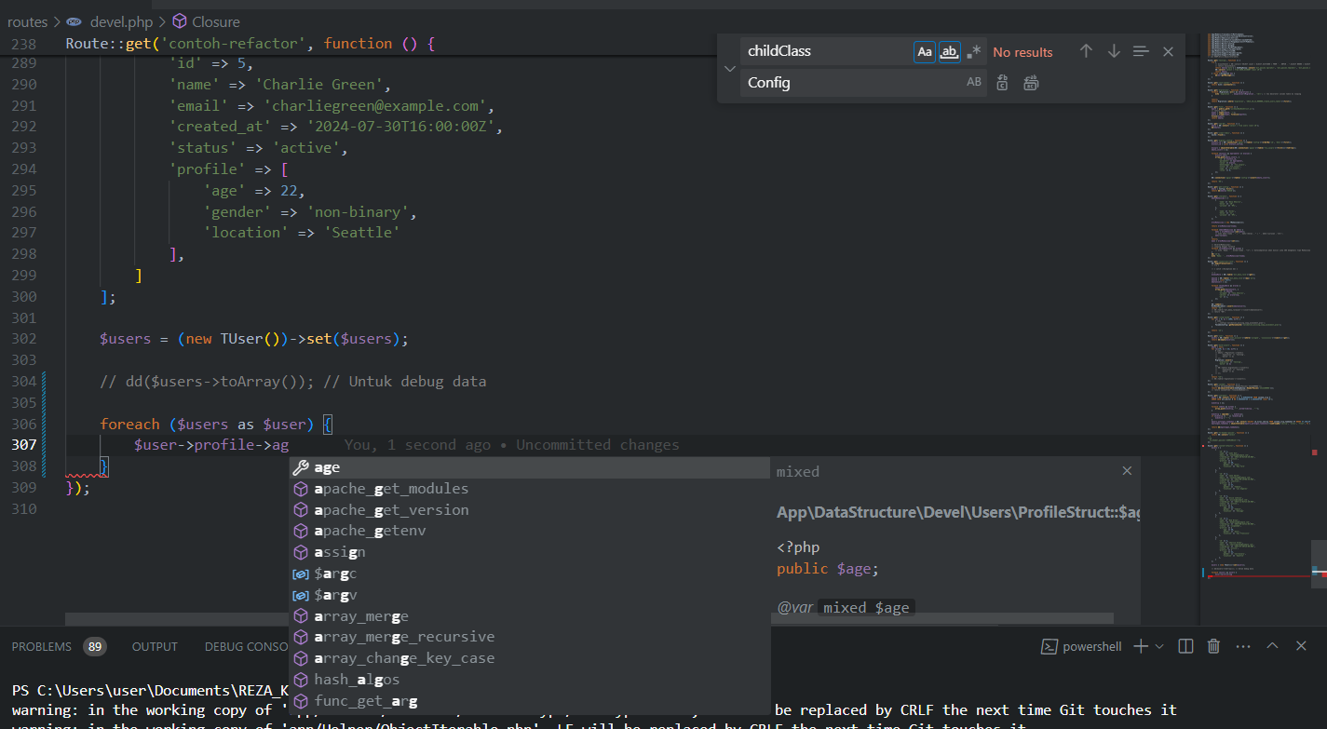Create a new terminal with plus icon
Image resolution: width=1327 pixels, height=729 pixels.
[1141, 646]
